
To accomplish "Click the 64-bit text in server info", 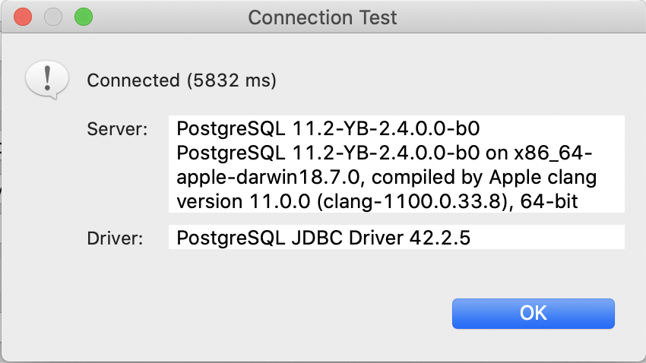I will click(553, 202).
